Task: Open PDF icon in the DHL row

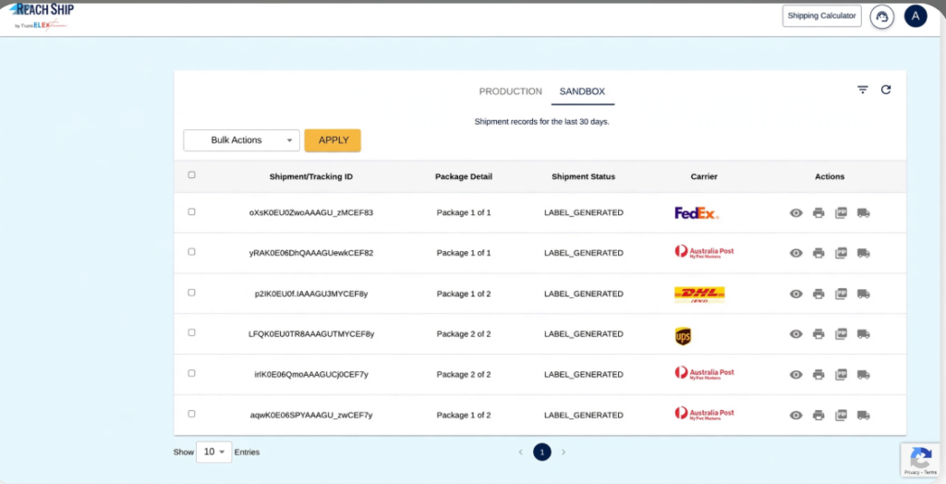Action: tap(841, 294)
